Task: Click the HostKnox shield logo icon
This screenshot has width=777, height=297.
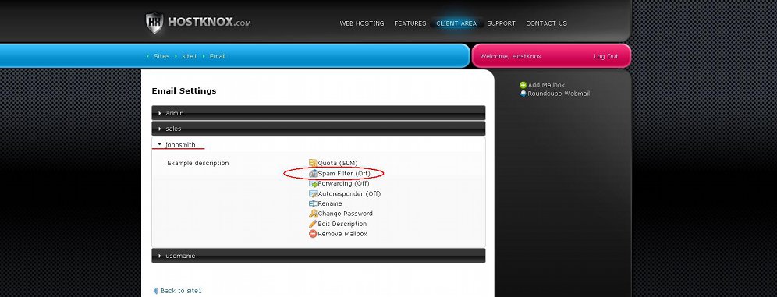Action: coord(154,23)
